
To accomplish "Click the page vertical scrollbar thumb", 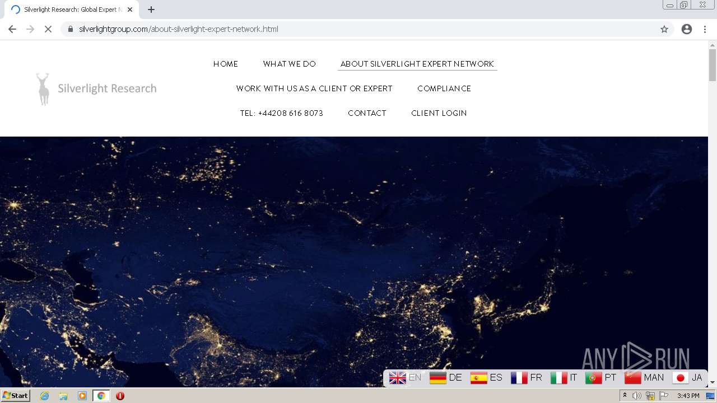I will click(713, 65).
